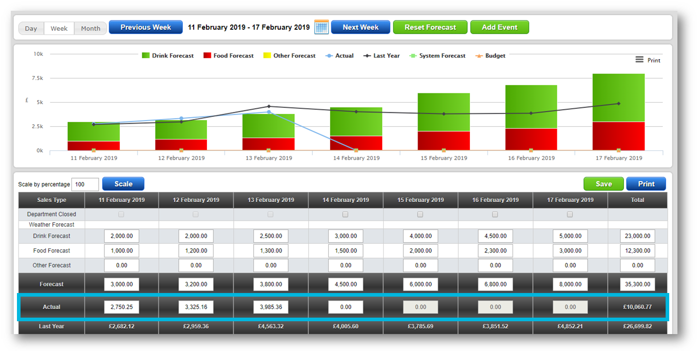Open the chart hamburger menu icon
This screenshot has height=351, width=699.
(639, 60)
